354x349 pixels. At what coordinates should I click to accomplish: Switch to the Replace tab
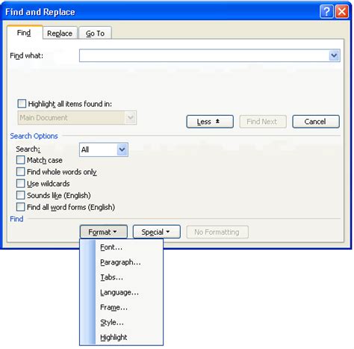click(x=60, y=34)
